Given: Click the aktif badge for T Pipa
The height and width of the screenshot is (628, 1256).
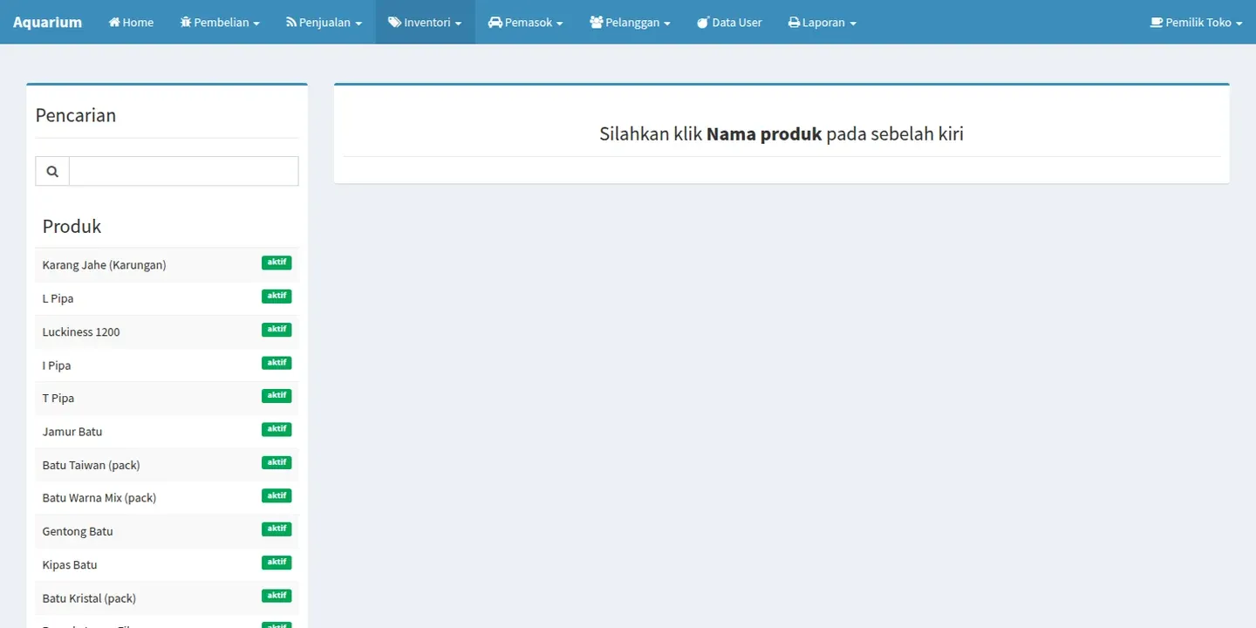Looking at the screenshot, I should click(x=276, y=396).
